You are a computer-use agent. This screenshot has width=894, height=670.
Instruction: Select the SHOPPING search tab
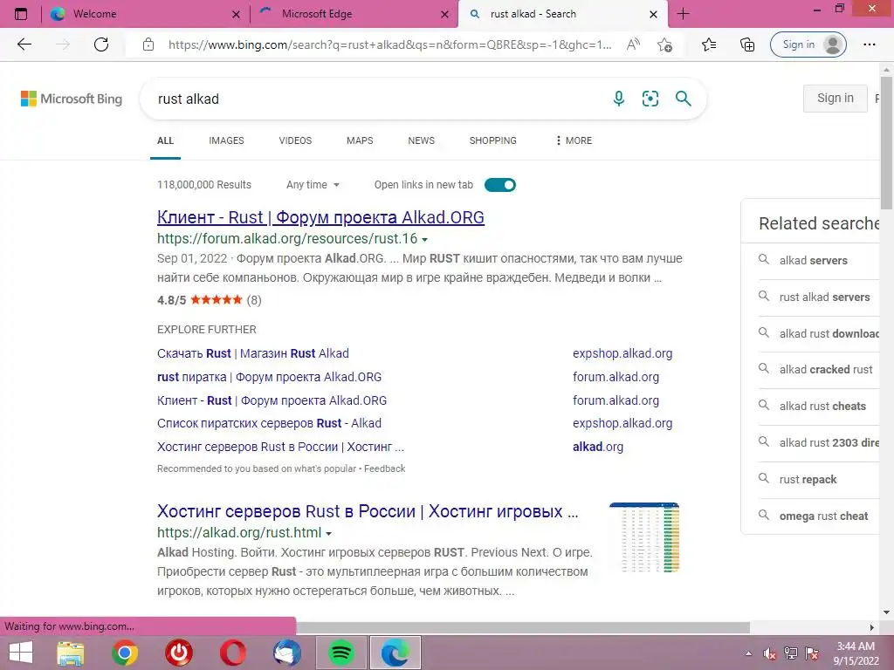493,140
